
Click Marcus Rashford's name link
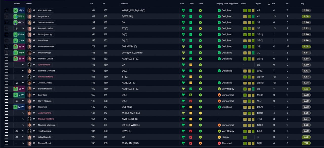pyautogui.click(x=46, y=119)
